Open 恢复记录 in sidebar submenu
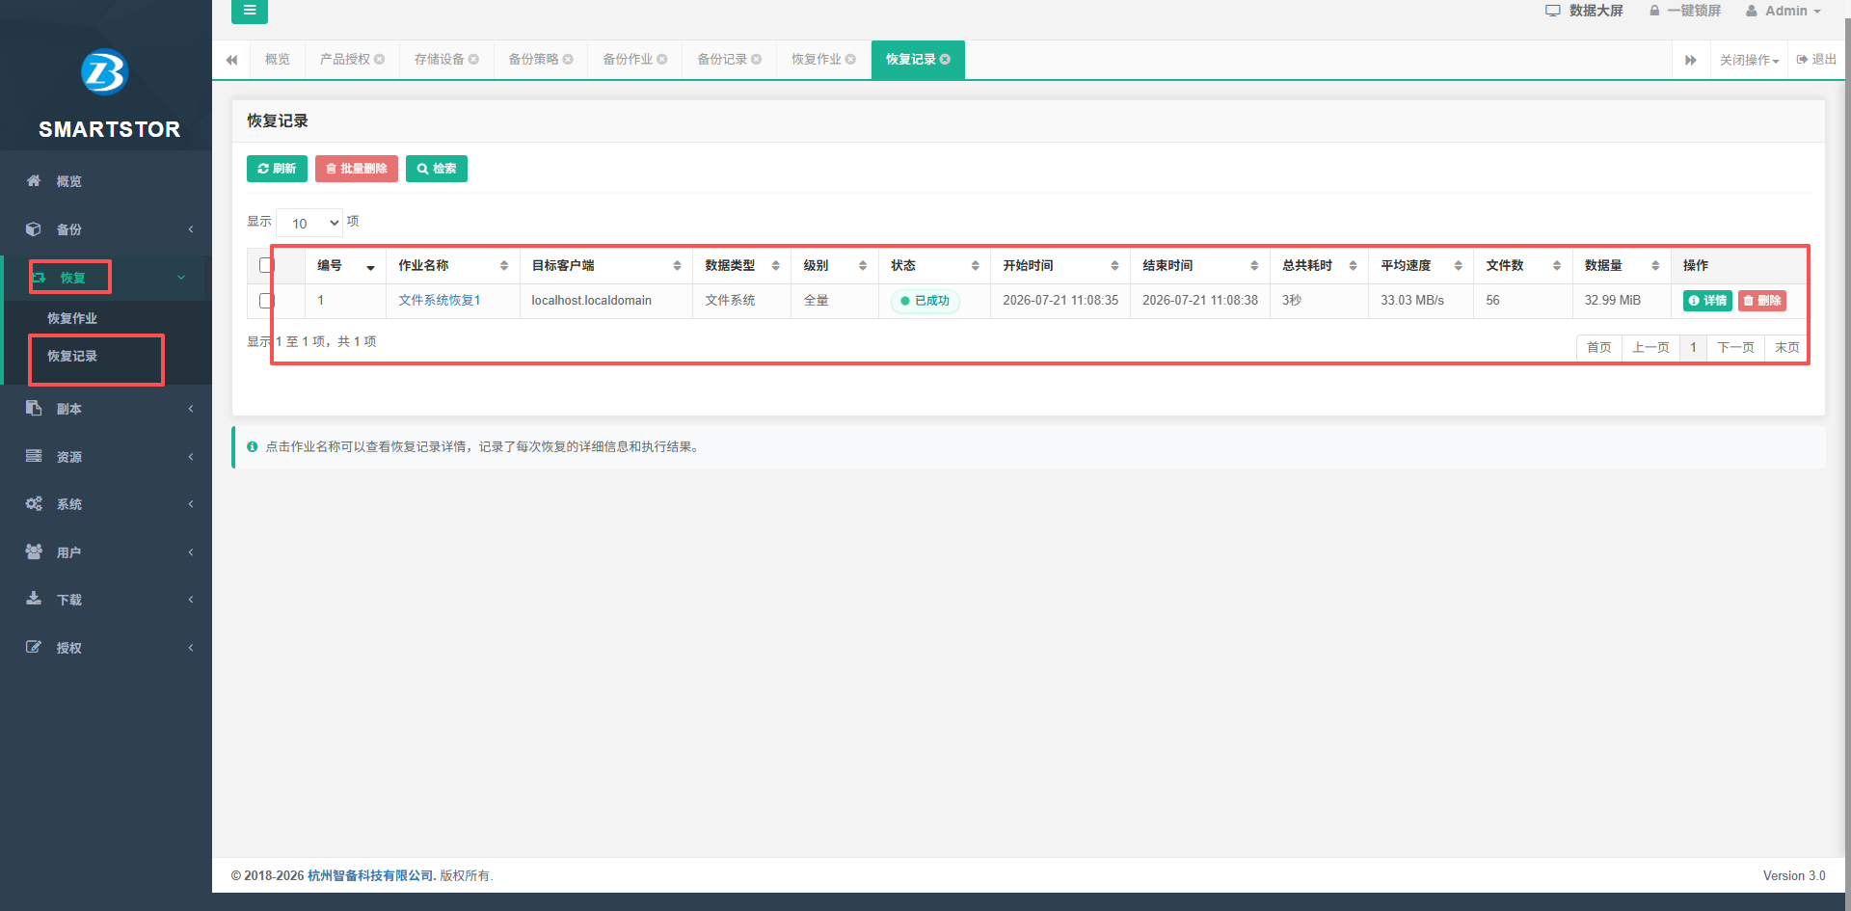 (x=72, y=356)
